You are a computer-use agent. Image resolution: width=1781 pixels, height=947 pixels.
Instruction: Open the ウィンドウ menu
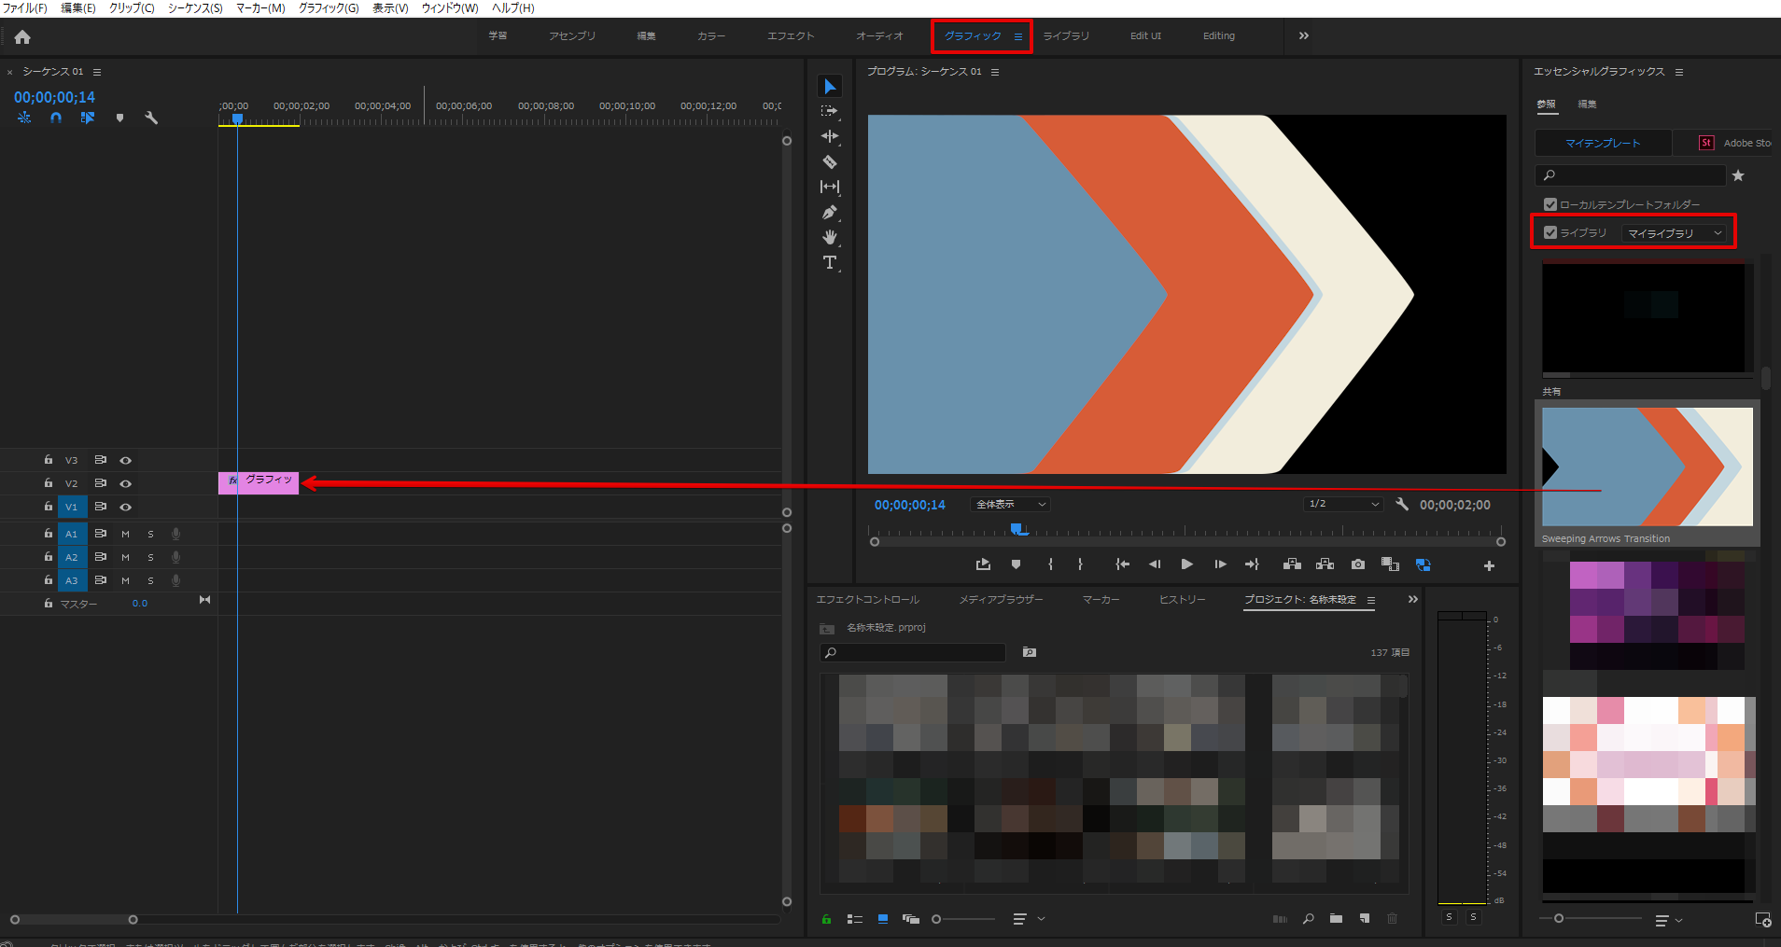450,7
